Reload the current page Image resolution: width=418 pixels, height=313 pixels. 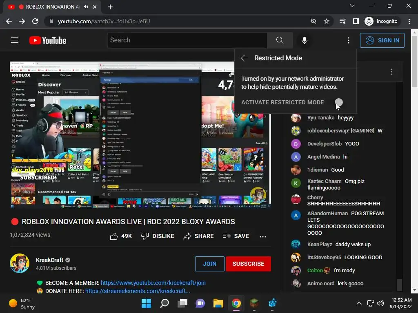point(35,21)
